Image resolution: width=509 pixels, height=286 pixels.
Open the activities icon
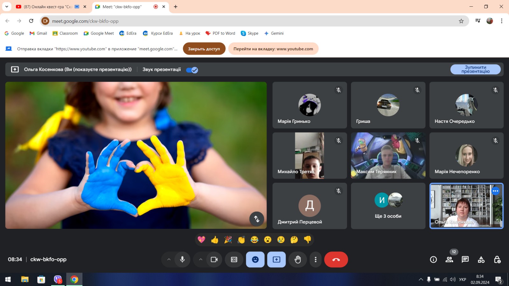[481, 260]
